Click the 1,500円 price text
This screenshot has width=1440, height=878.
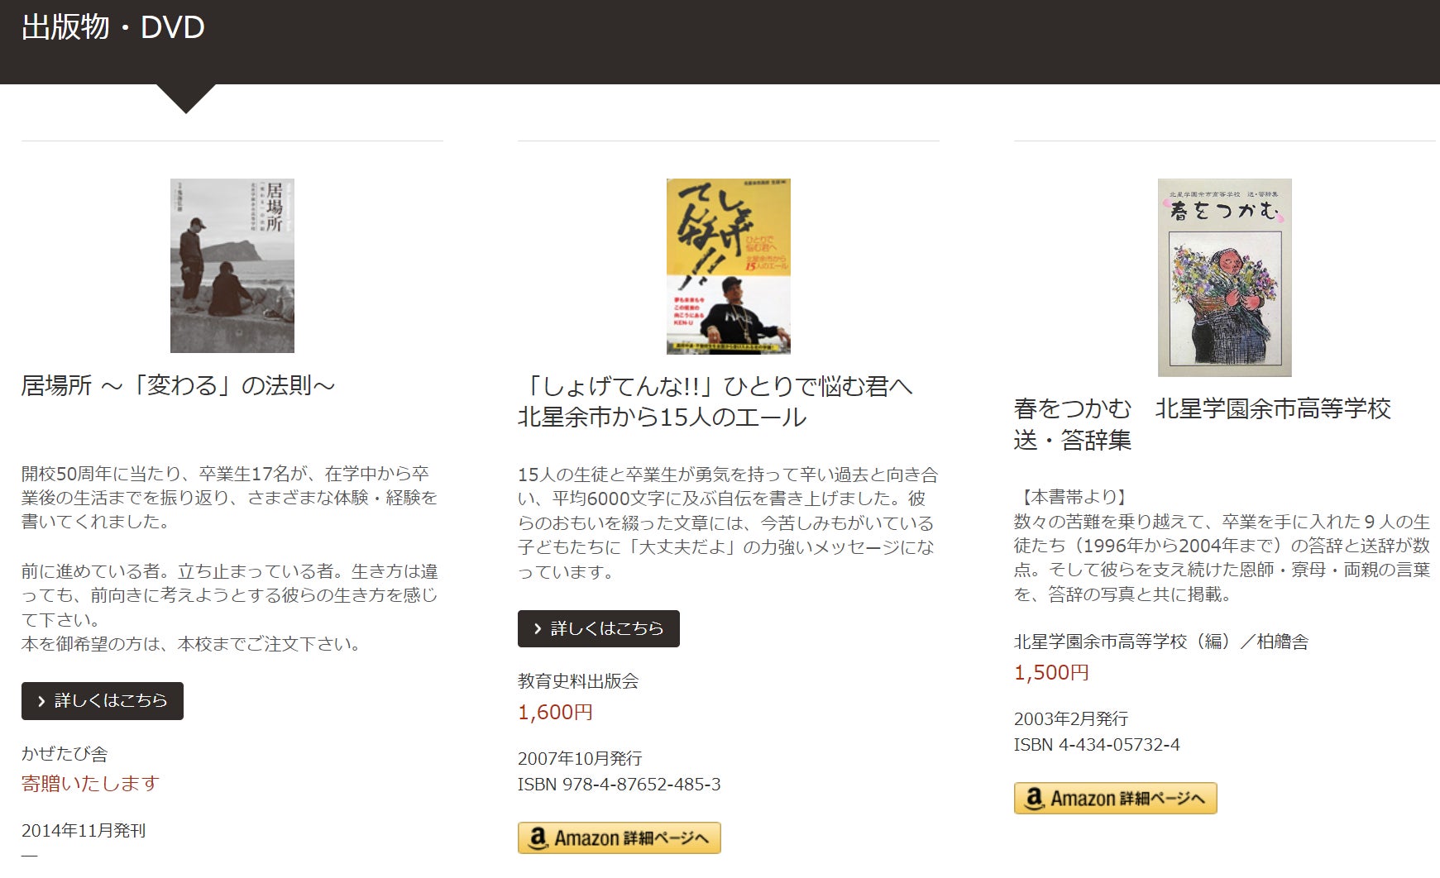point(1052,672)
